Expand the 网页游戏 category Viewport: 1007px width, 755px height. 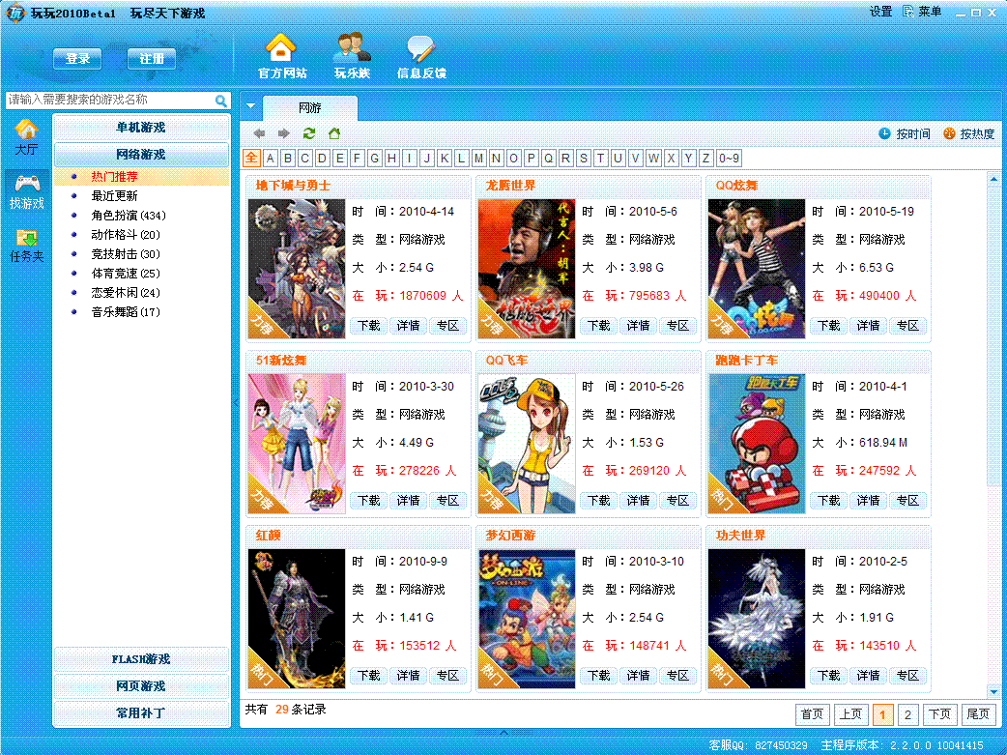pos(141,685)
